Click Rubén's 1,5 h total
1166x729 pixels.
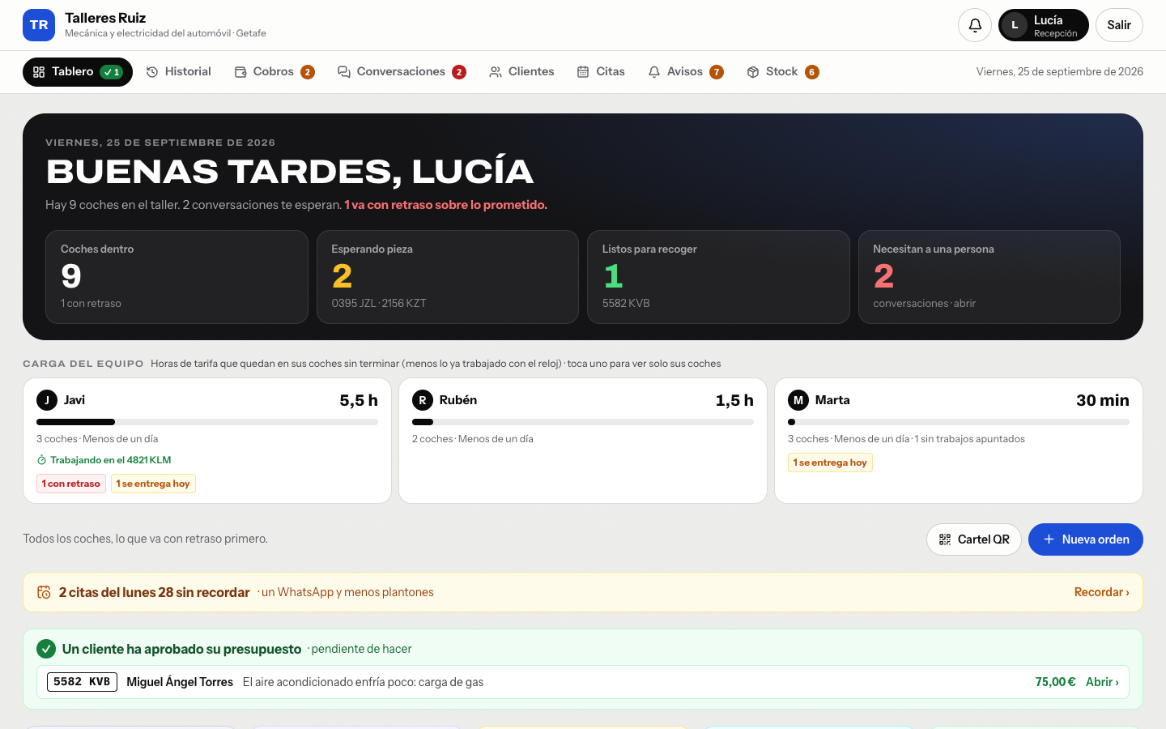[x=734, y=400]
